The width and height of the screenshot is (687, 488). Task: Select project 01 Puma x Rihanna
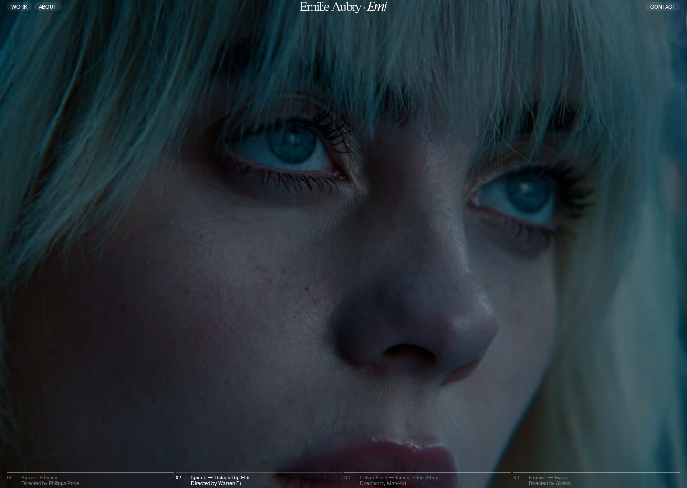coord(90,480)
